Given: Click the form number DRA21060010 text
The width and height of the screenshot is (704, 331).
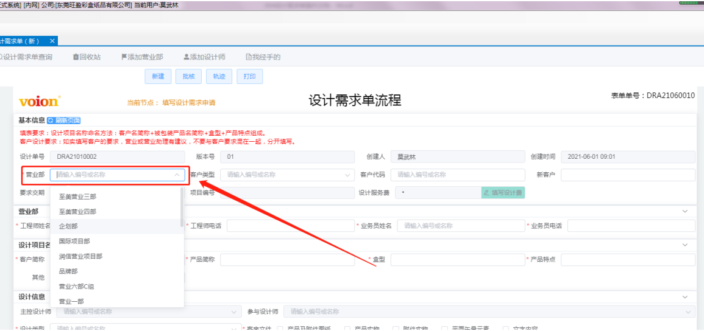Looking at the screenshot, I should [x=670, y=96].
